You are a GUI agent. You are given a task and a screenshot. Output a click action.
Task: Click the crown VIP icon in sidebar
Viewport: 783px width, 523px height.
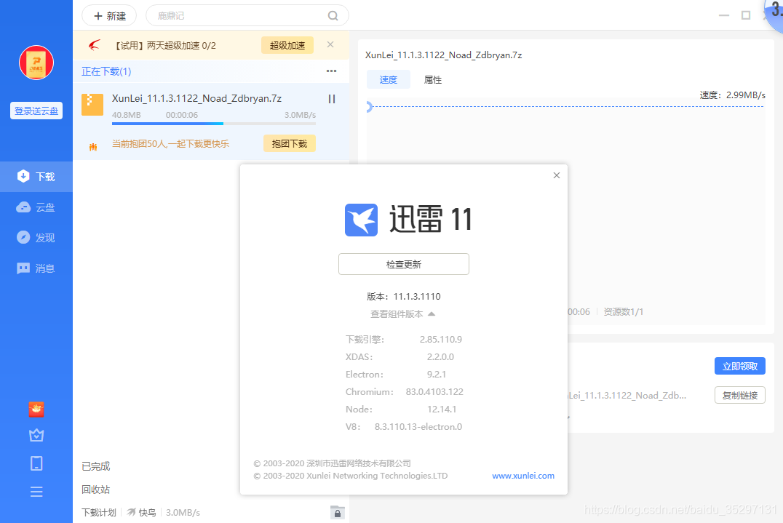[x=36, y=436]
